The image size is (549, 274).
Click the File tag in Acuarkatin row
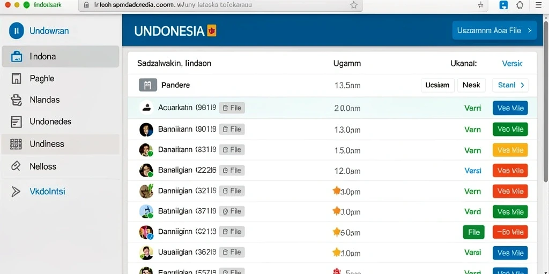click(x=232, y=108)
